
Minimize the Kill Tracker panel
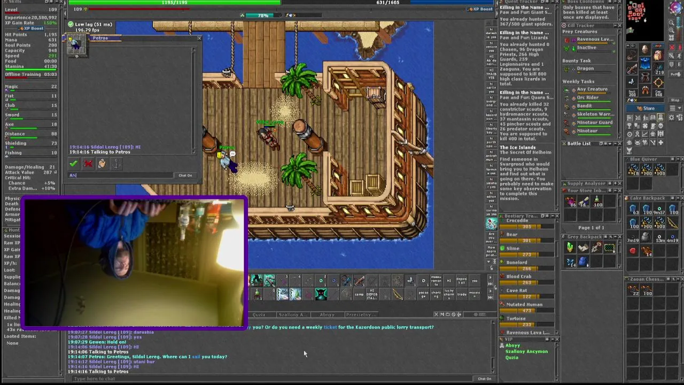pos(615,26)
